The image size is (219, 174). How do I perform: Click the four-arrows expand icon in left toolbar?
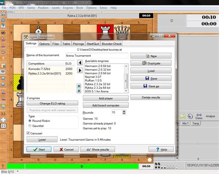point(3,120)
